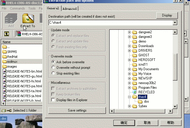Click the up one level folder icon
Viewport: 190px width, 128px height.
point(6,34)
